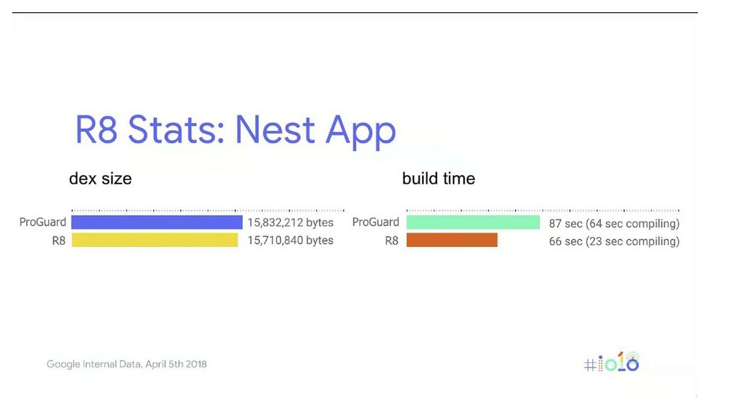Select the '15,832,212 bytes' value
This screenshot has width=730, height=410.
point(291,223)
